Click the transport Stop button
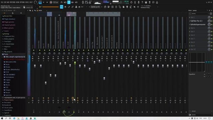Viewport: 213px width, 120px height. coord(47,2)
